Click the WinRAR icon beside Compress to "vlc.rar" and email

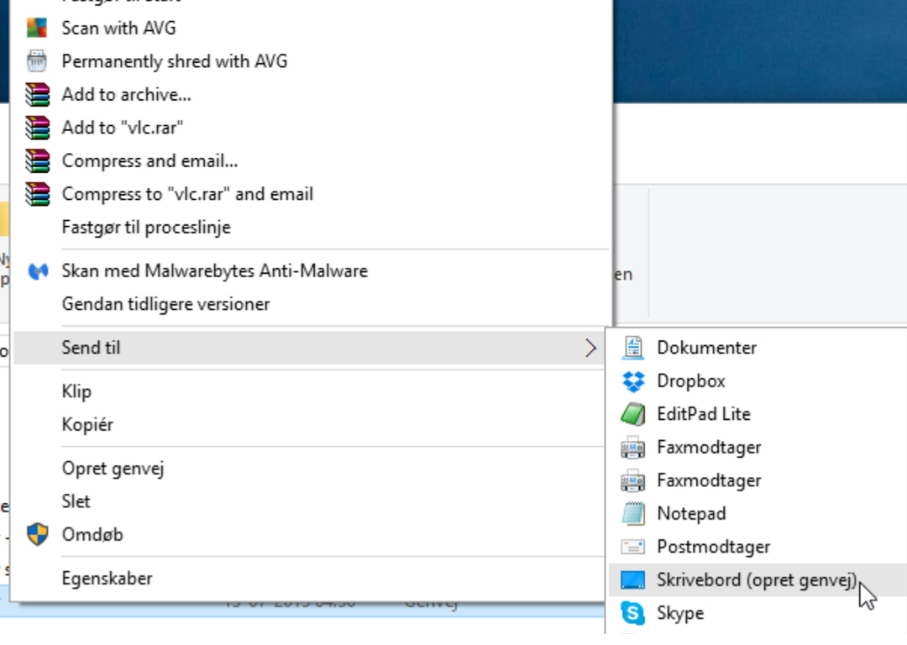click(37, 194)
